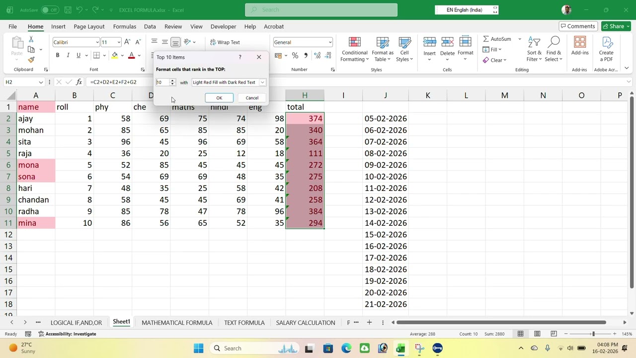
Task: Click the Fill Color yellow bucket
Action: [x=115, y=55]
